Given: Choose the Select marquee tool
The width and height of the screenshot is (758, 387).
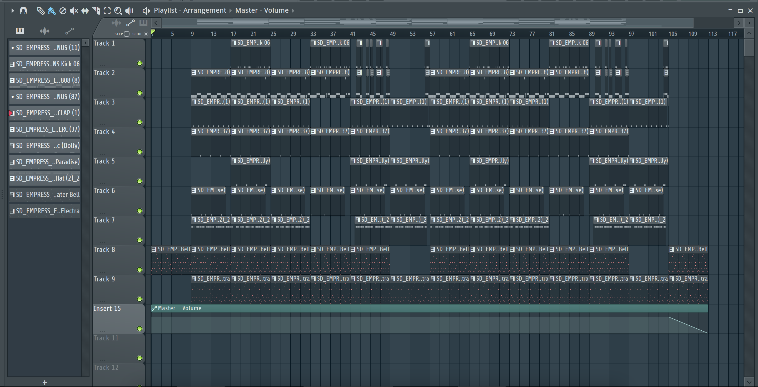Looking at the screenshot, I should (x=107, y=11).
